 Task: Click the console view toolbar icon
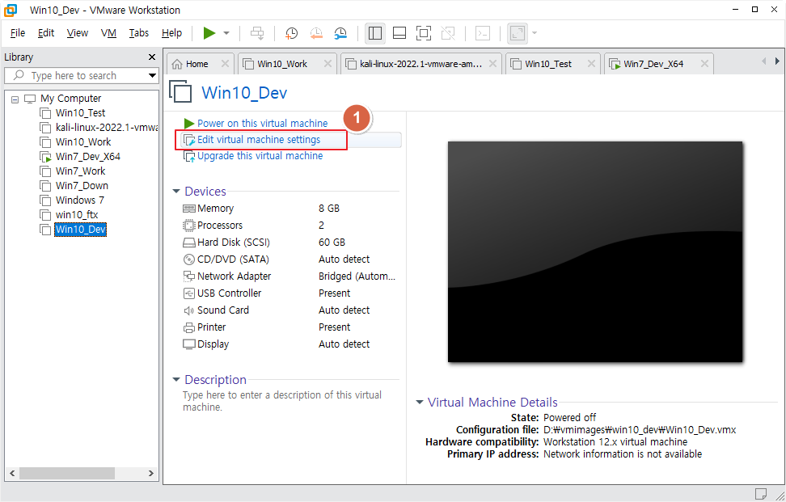point(483,33)
